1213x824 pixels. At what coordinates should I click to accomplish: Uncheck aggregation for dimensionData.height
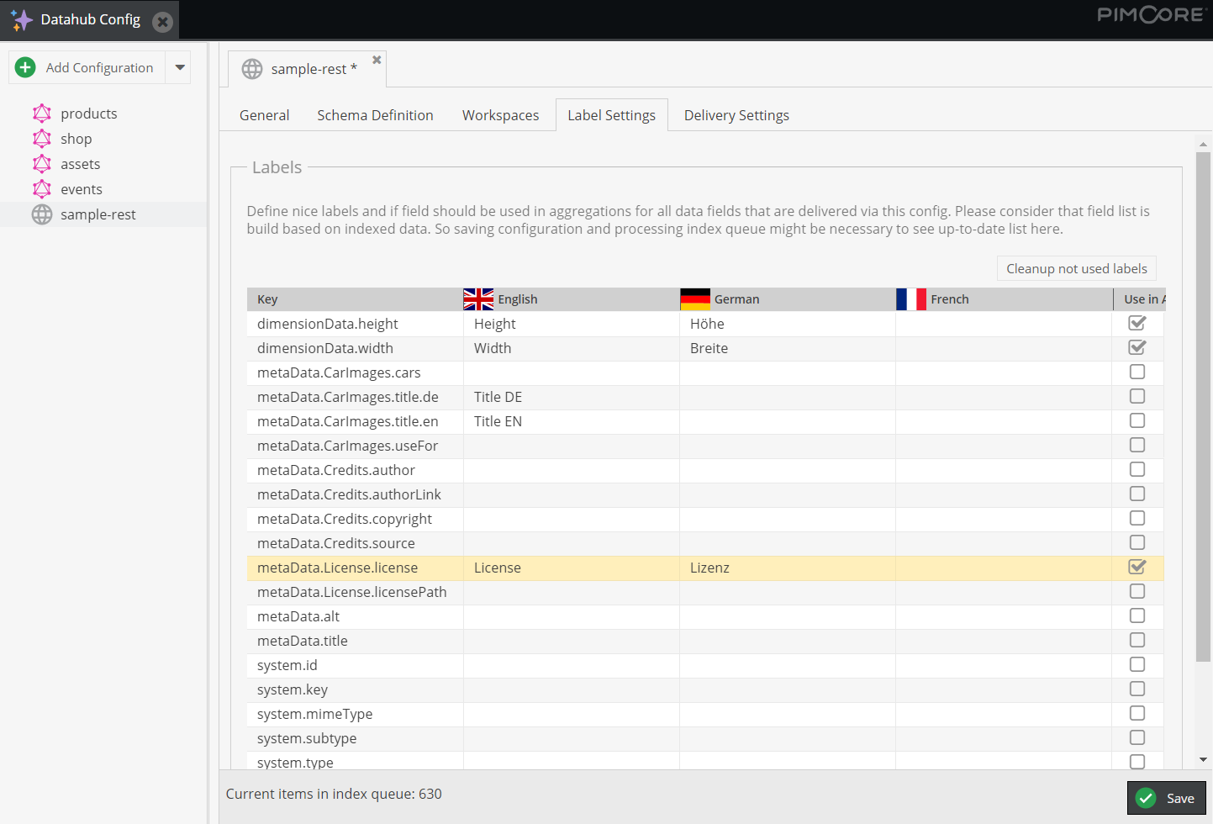[x=1137, y=323]
